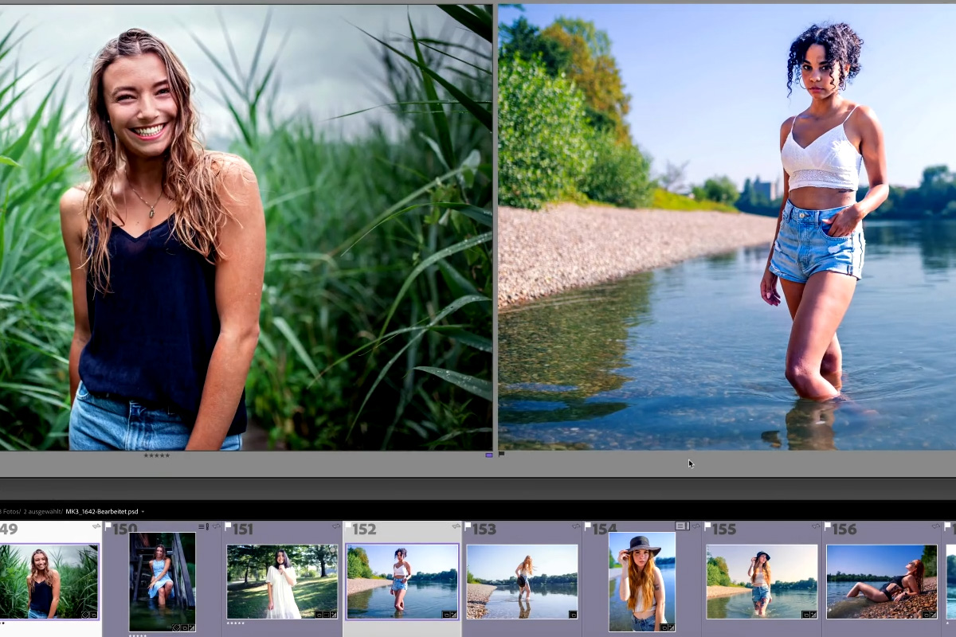
Task: Click the develop adjustments badge on photo 152
Action: point(453,615)
